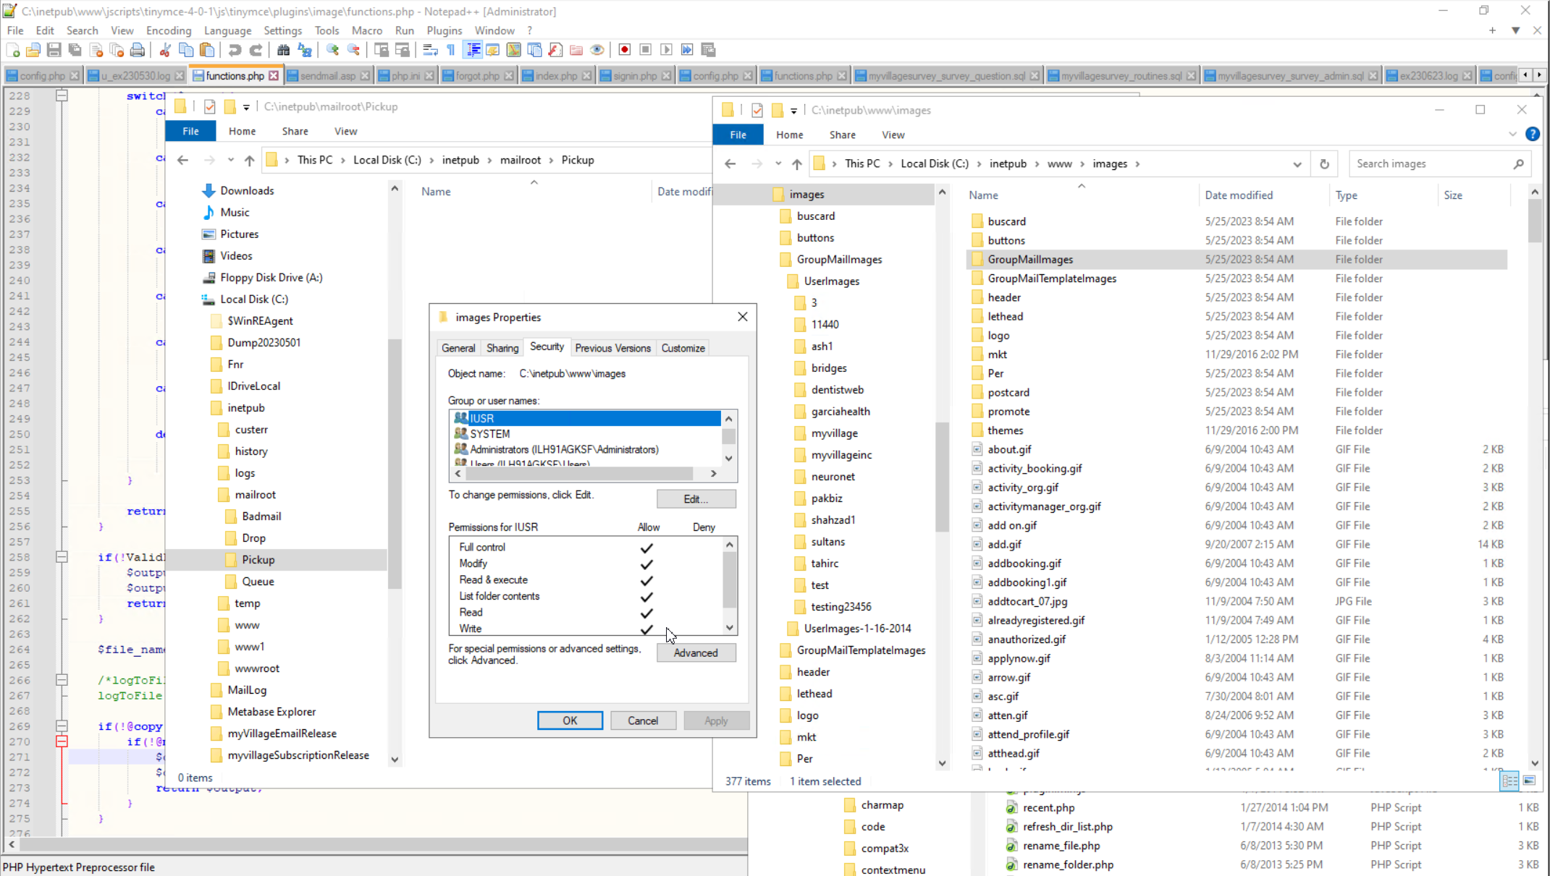Click the Save file toolbar icon
Viewport: 1550px width, 876px height.
[x=54, y=50]
